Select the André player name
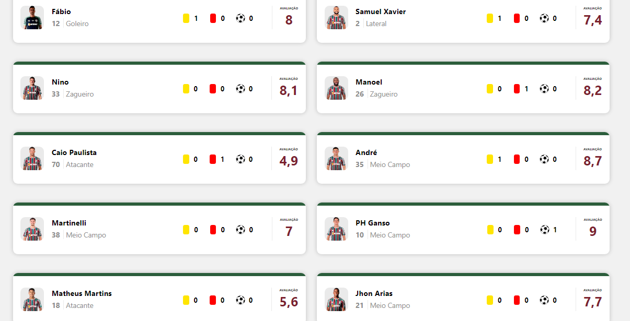Viewport: 630px width, 321px height. click(366, 152)
